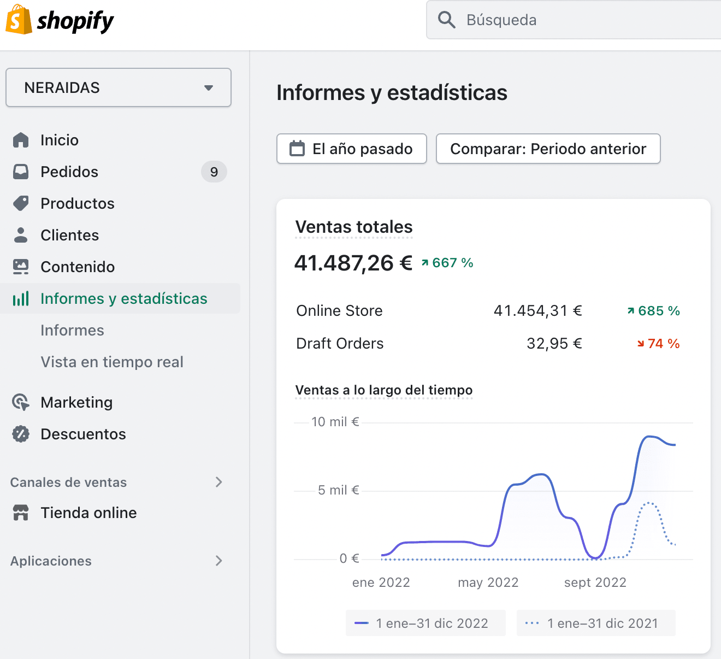Click the Contenido image icon
The width and height of the screenshot is (721, 659).
tap(21, 267)
